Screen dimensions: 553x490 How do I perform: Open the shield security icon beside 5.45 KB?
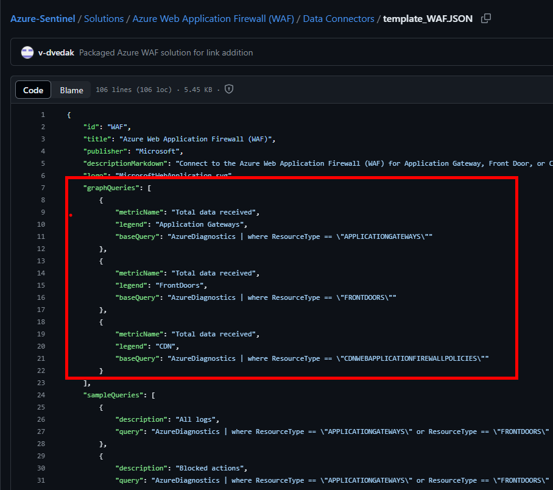pyautogui.click(x=229, y=90)
